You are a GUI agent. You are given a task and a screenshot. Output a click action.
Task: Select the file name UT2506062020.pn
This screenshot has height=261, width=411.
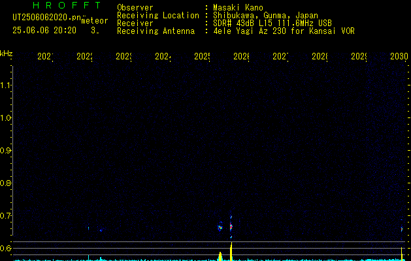pos(47,18)
